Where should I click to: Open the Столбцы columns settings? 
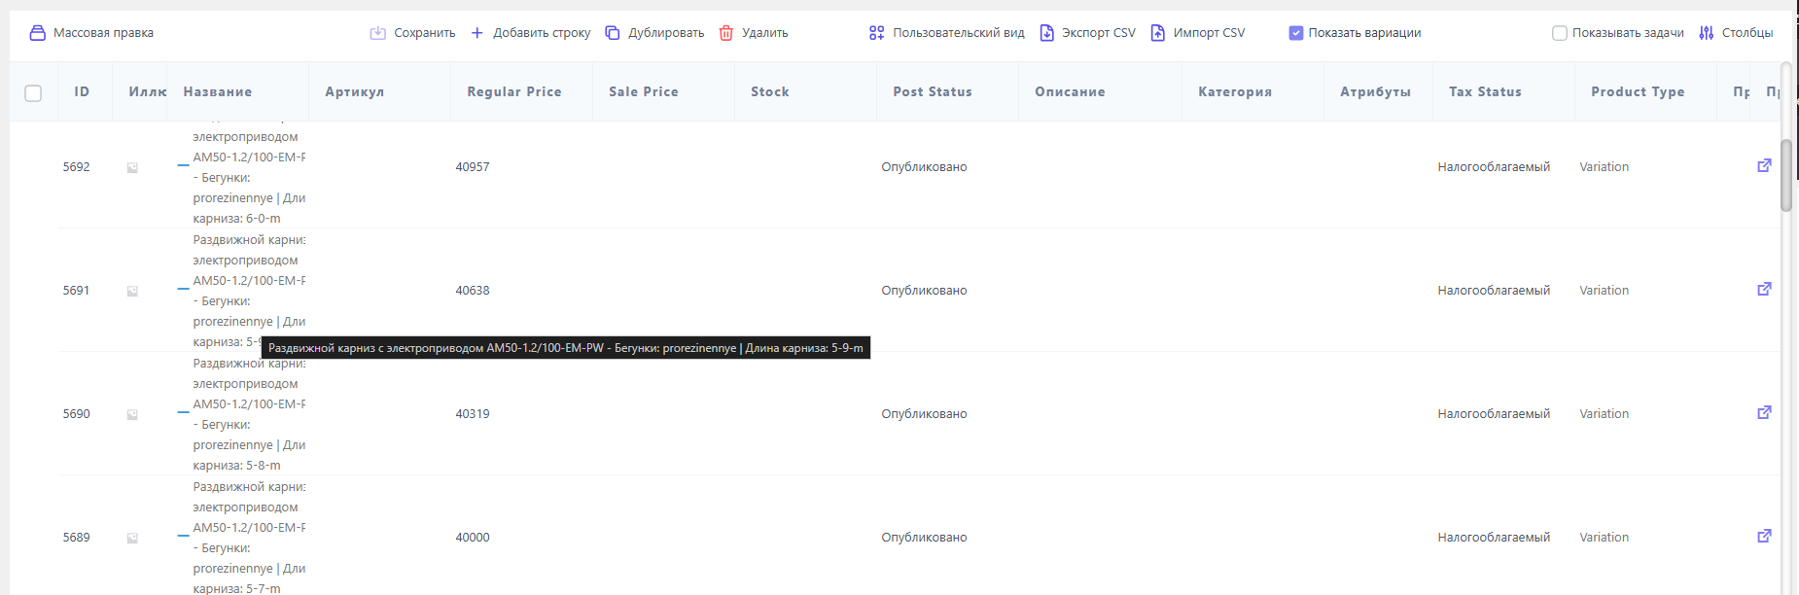(1736, 33)
